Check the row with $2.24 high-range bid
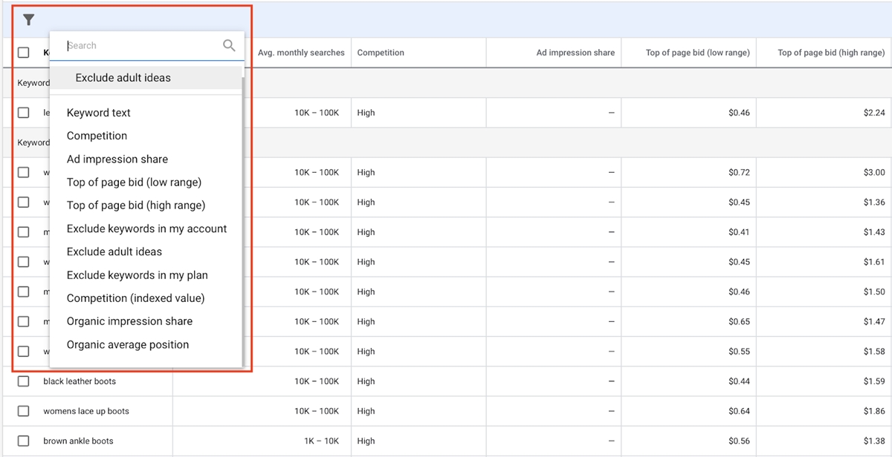The height and width of the screenshot is (457, 892). click(x=24, y=113)
